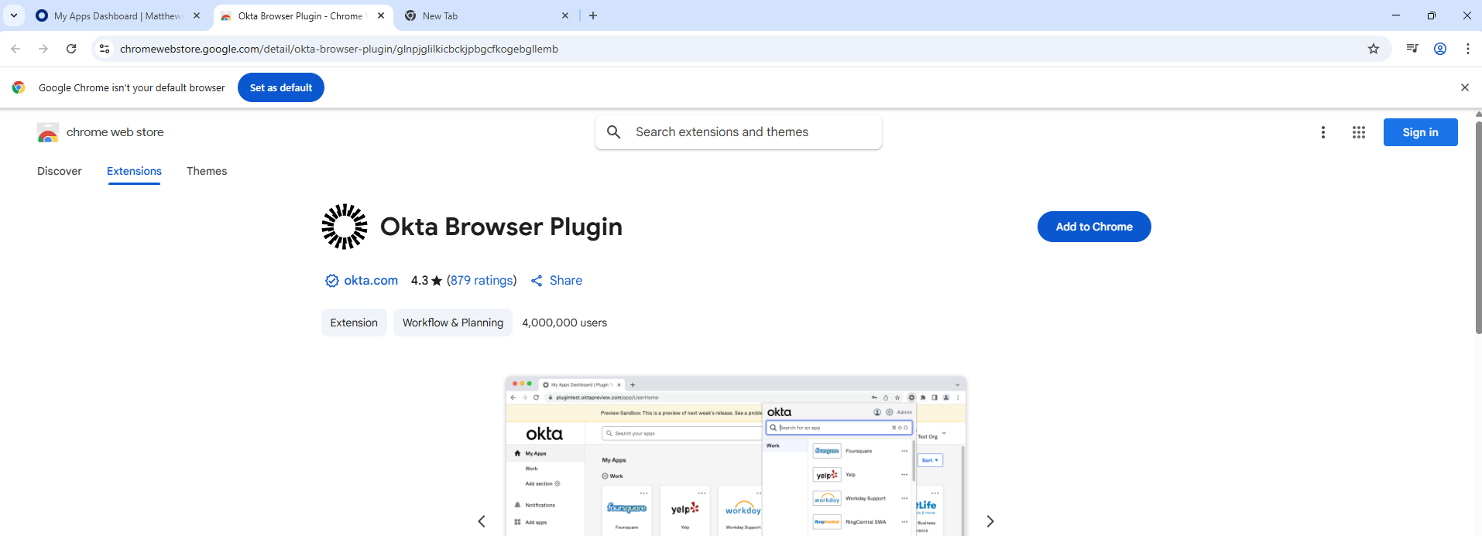Restore down the Chrome window

(1432, 15)
